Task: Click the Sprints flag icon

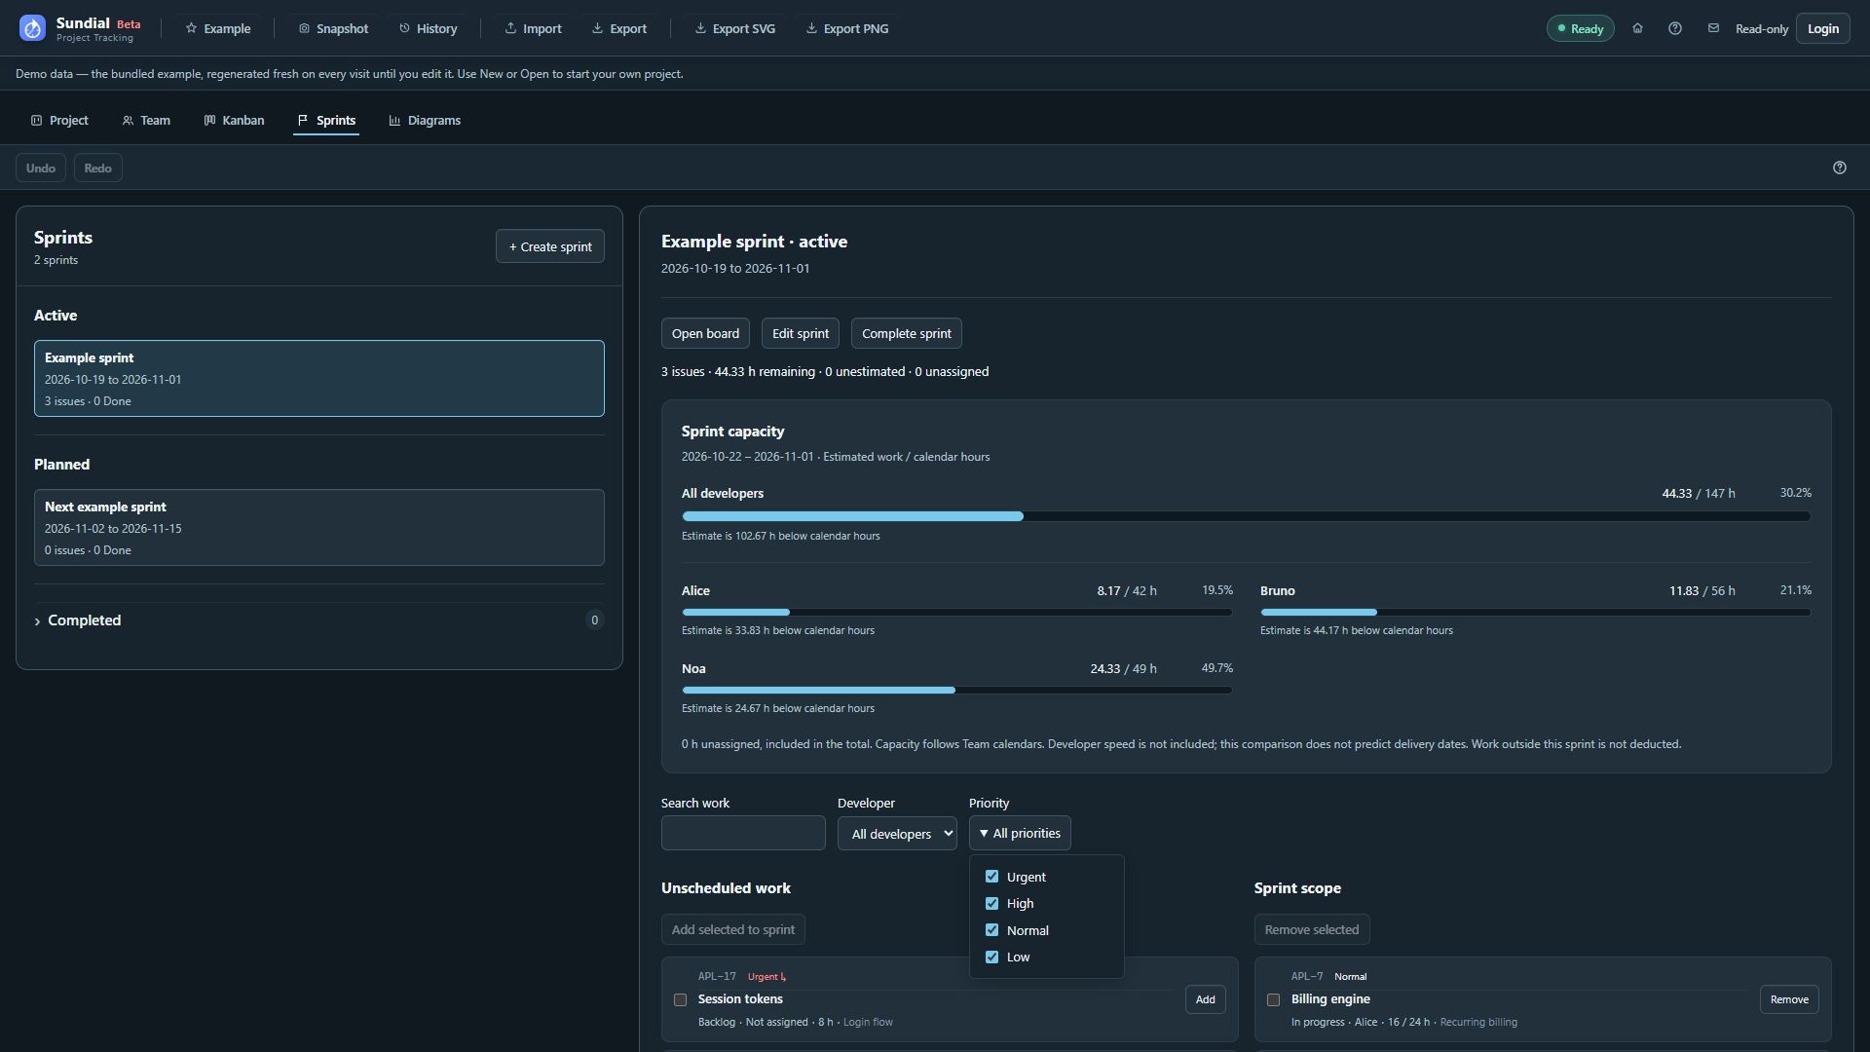Action: 303,121
